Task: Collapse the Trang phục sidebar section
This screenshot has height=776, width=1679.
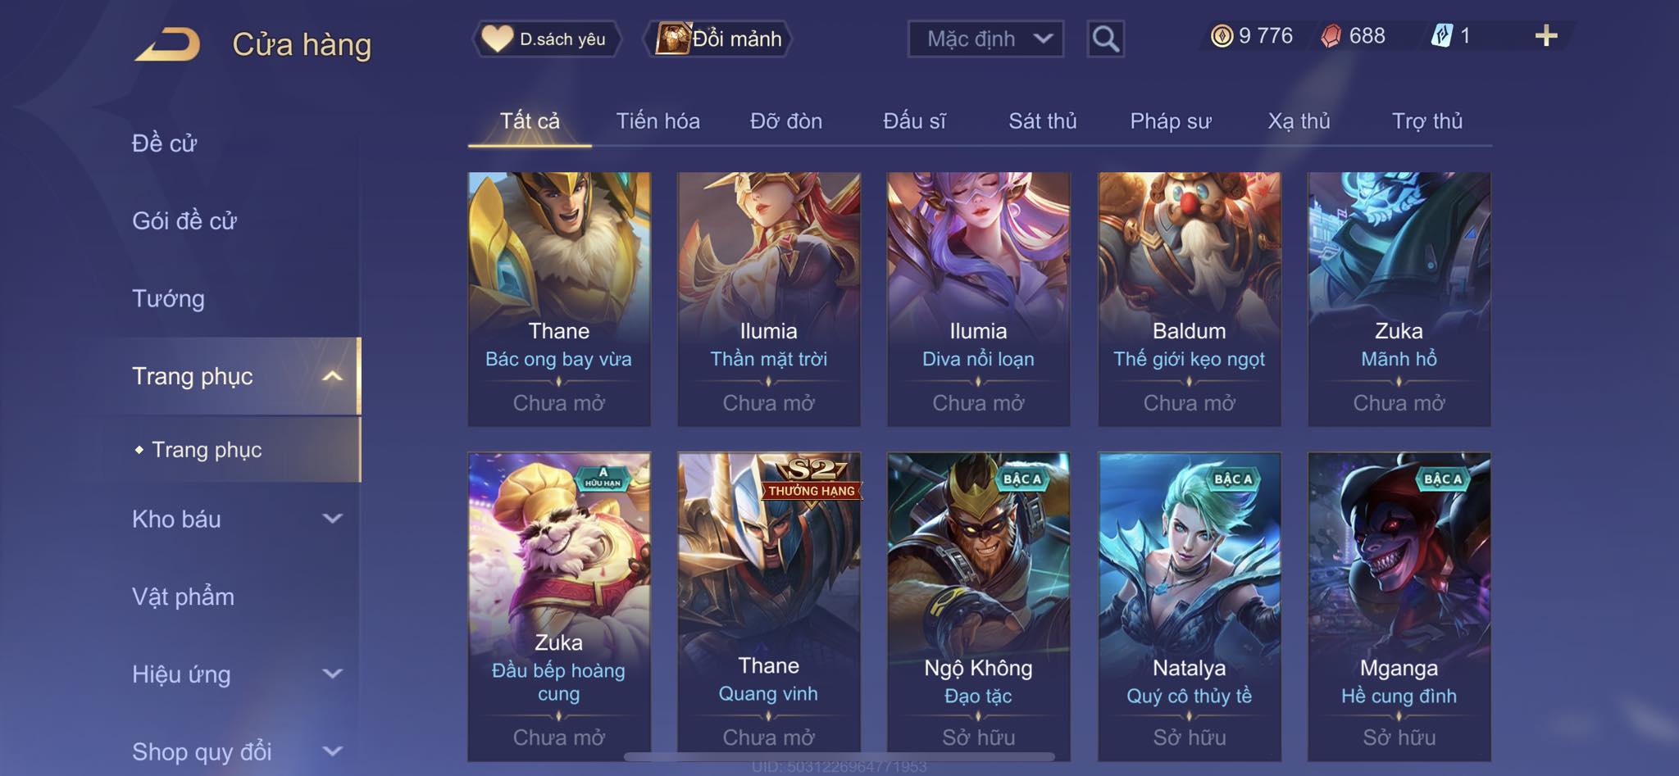Action: coord(332,376)
